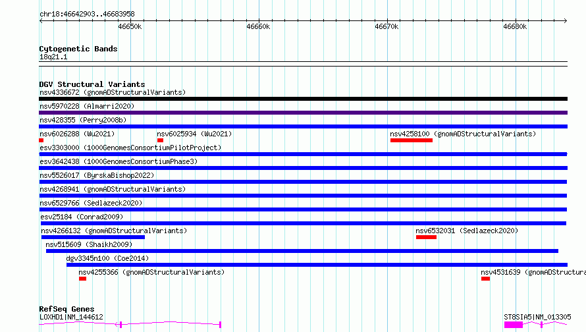The image size is (586, 332).
Task: Click the chr18:46642903..46683958 coordinates text
Action: click(x=87, y=14)
